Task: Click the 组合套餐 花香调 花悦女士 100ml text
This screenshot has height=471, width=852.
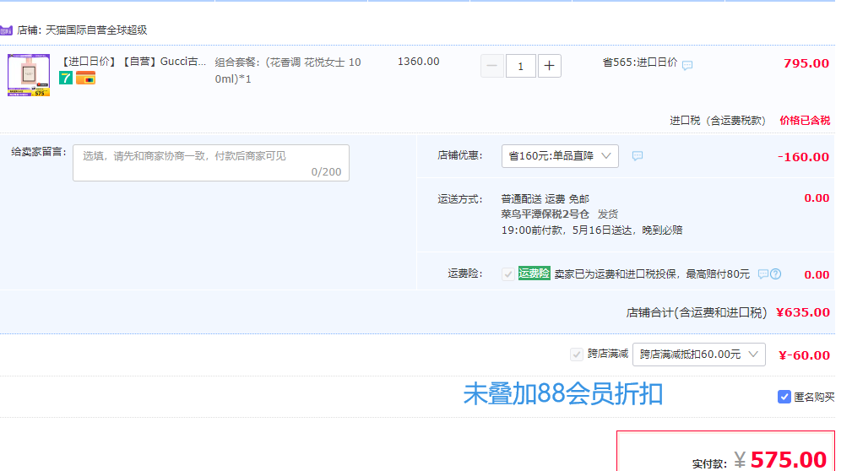Action: [288, 71]
